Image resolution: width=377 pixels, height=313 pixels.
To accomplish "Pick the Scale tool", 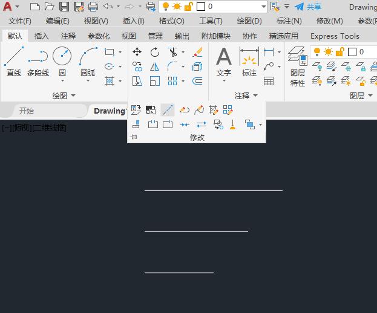I will click(154, 81).
